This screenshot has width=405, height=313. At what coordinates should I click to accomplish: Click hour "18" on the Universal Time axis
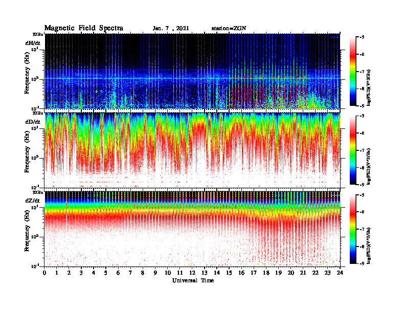point(266,273)
